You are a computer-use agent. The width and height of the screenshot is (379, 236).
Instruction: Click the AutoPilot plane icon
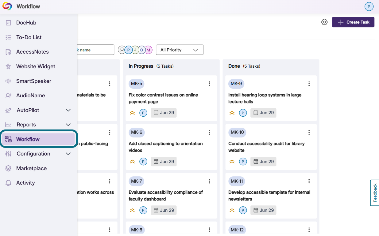(x=9, y=110)
